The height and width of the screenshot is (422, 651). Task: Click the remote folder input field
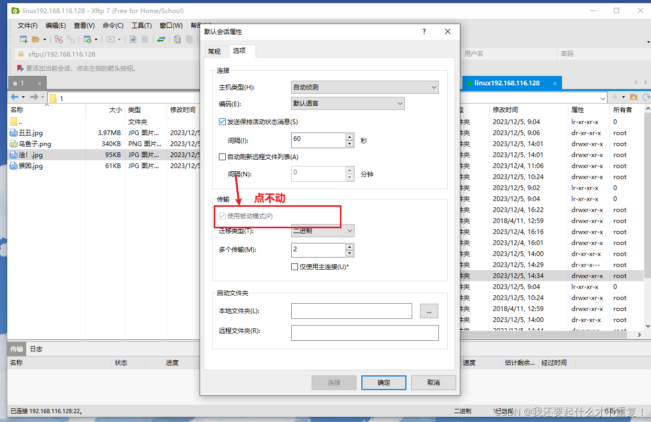[365, 333]
